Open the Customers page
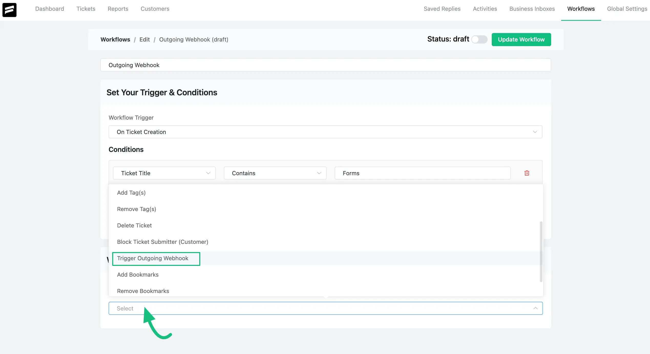This screenshot has height=354, width=650. point(155,9)
